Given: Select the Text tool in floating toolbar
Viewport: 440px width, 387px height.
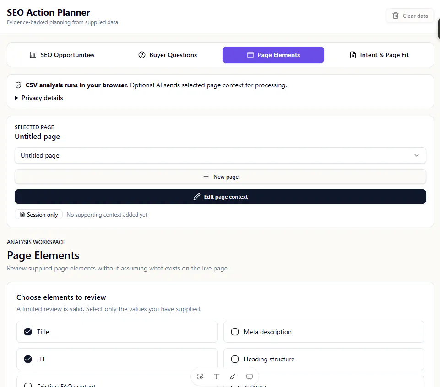Looking at the screenshot, I should (x=217, y=376).
